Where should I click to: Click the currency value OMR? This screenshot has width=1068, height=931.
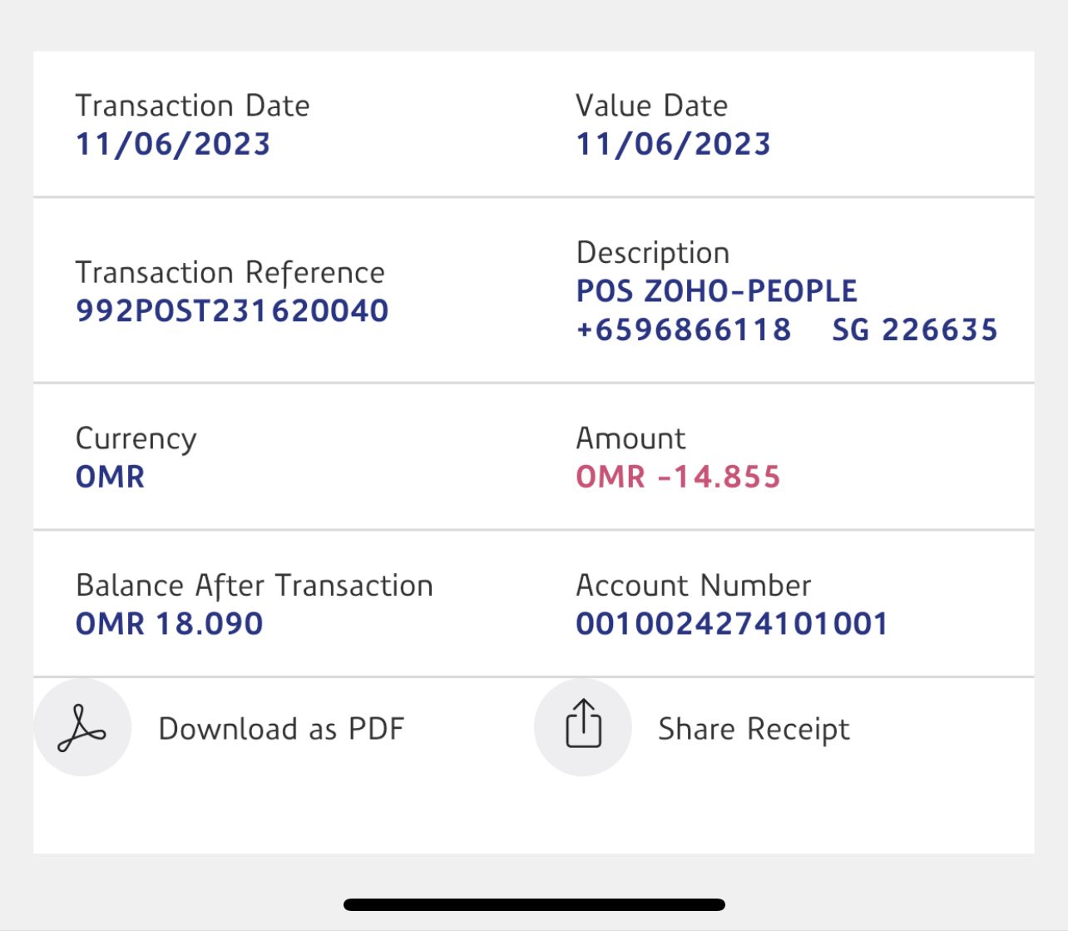111,477
